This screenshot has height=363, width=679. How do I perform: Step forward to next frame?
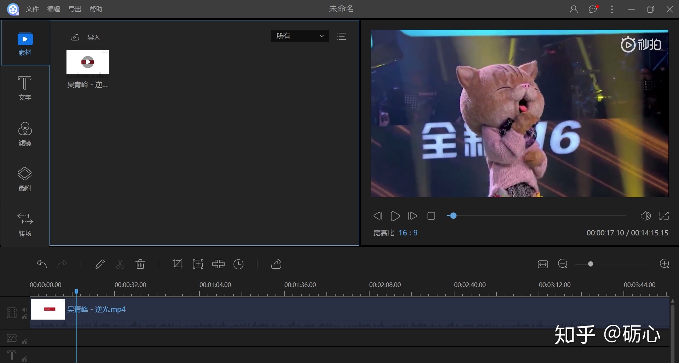coord(412,216)
